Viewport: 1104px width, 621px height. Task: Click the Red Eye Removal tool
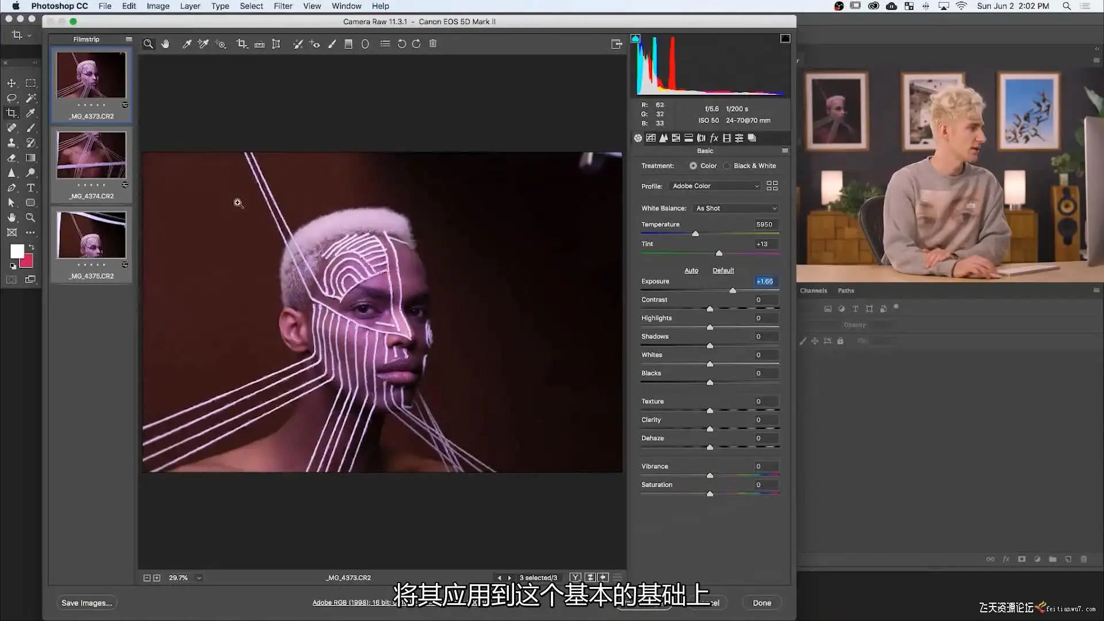(x=315, y=44)
